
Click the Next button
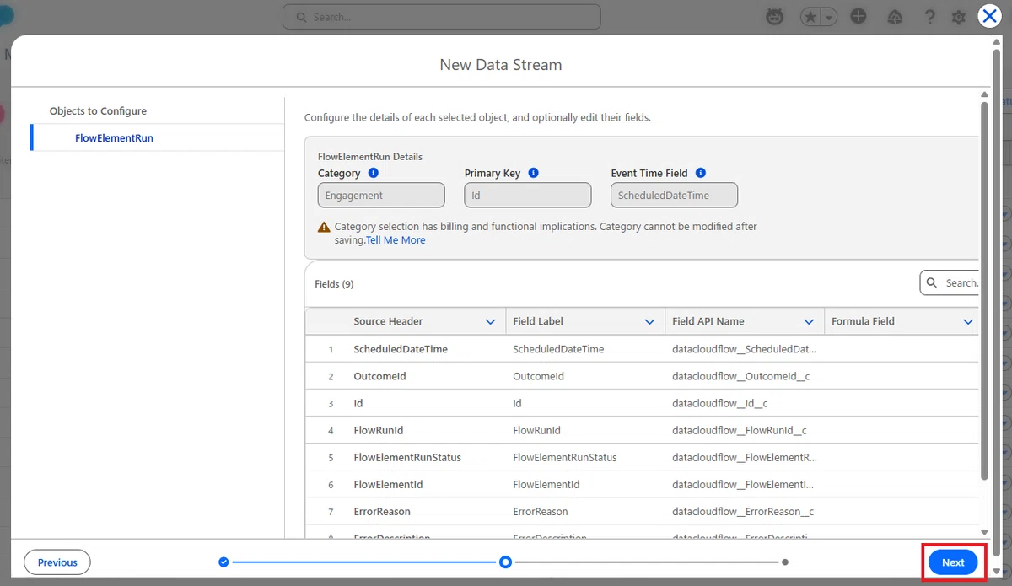pyautogui.click(x=953, y=562)
